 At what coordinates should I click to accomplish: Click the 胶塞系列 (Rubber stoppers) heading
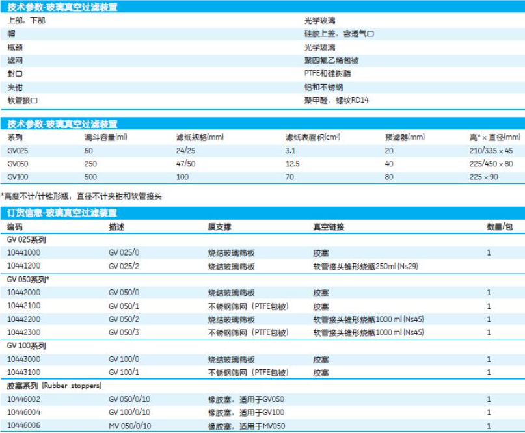point(54,386)
